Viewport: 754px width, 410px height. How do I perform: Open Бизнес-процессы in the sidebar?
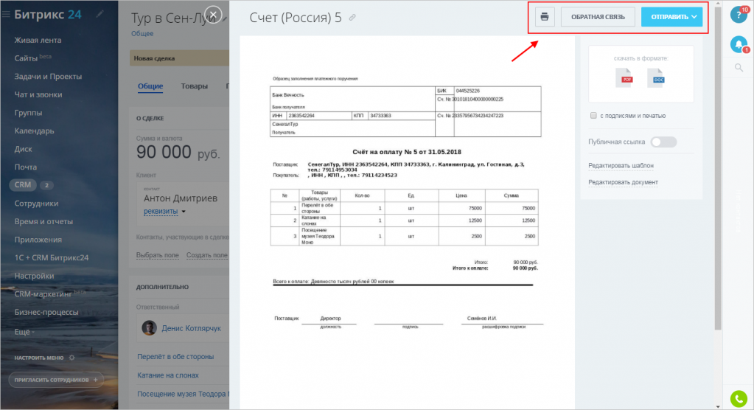[46, 313]
